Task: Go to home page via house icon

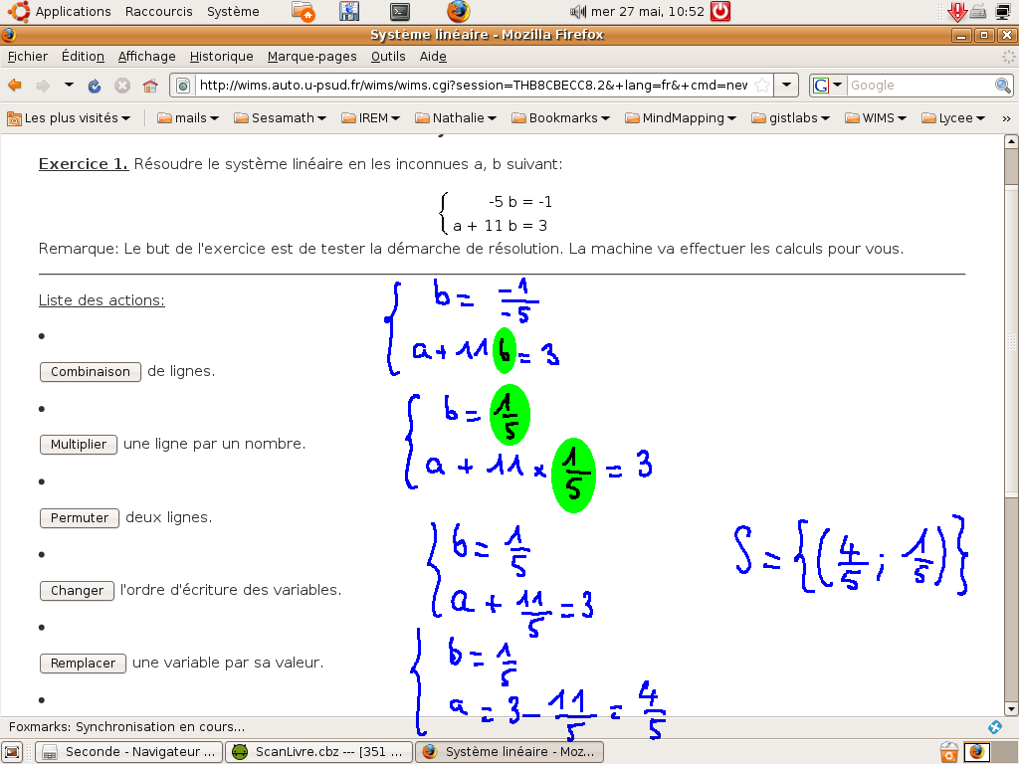Action: tap(150, 86)
